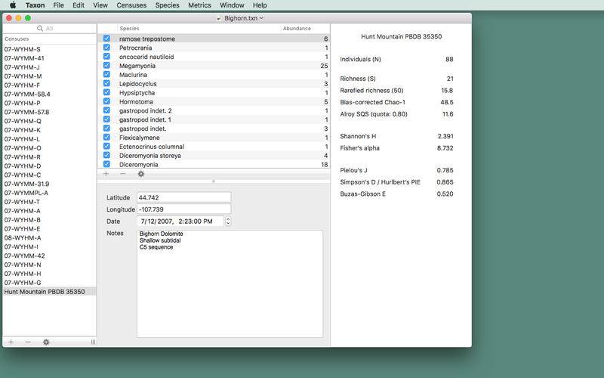This screenshot has height=378, width=604.
Task: Open the Help menu
Action: [260, 5]
